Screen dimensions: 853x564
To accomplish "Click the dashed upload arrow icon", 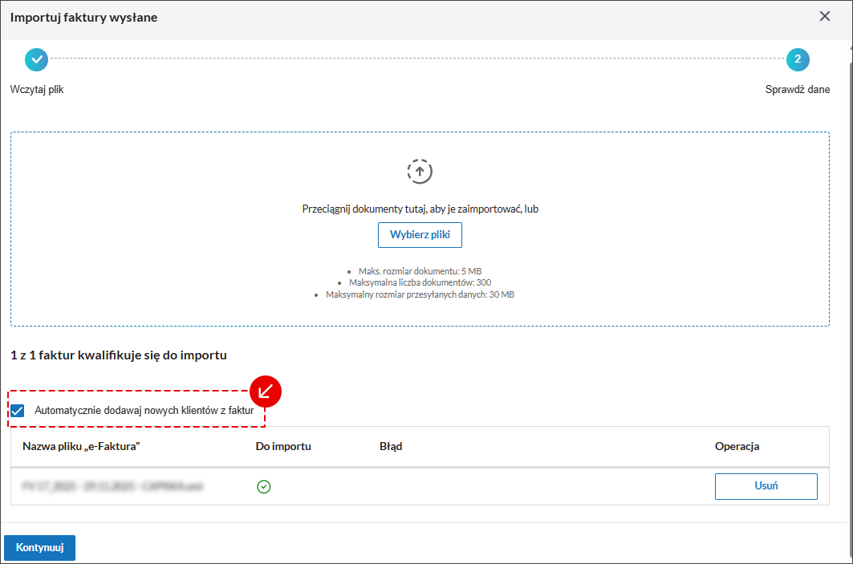I will click(x=420, y=171).
